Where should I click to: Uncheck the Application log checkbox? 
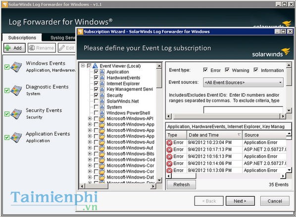click(x=96, y=72)
